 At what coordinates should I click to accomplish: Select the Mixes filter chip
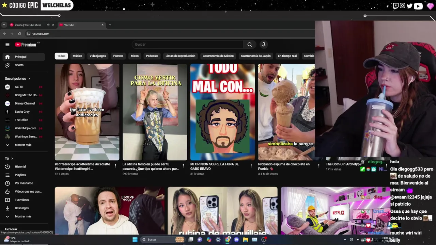[x=135, y=56]
